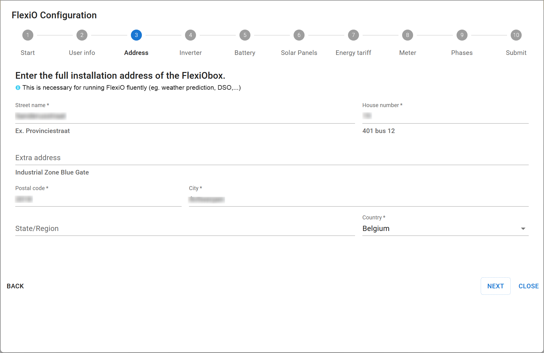The width and height of the screenshot is (544, 353).
Task: Select the Address step label
Action: coord(136,53)
